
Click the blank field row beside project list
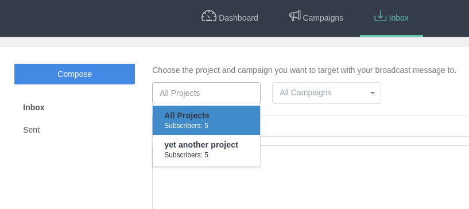click(x=365, y=126)
